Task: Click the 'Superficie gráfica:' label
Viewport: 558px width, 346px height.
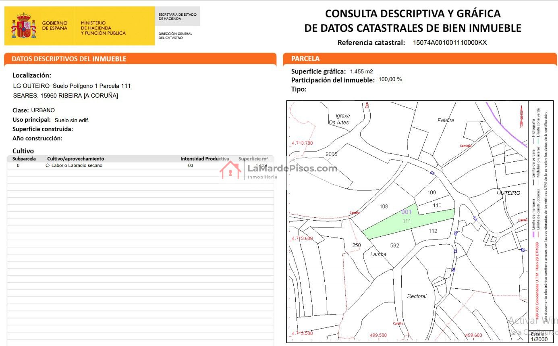Action: point(318,71)
